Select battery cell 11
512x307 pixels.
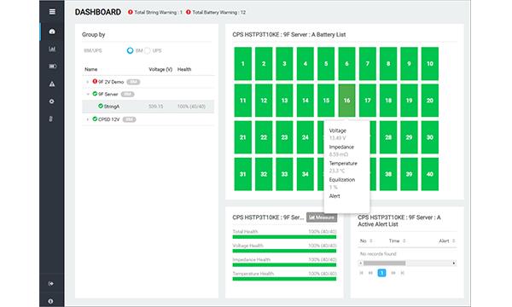[243, 101]
